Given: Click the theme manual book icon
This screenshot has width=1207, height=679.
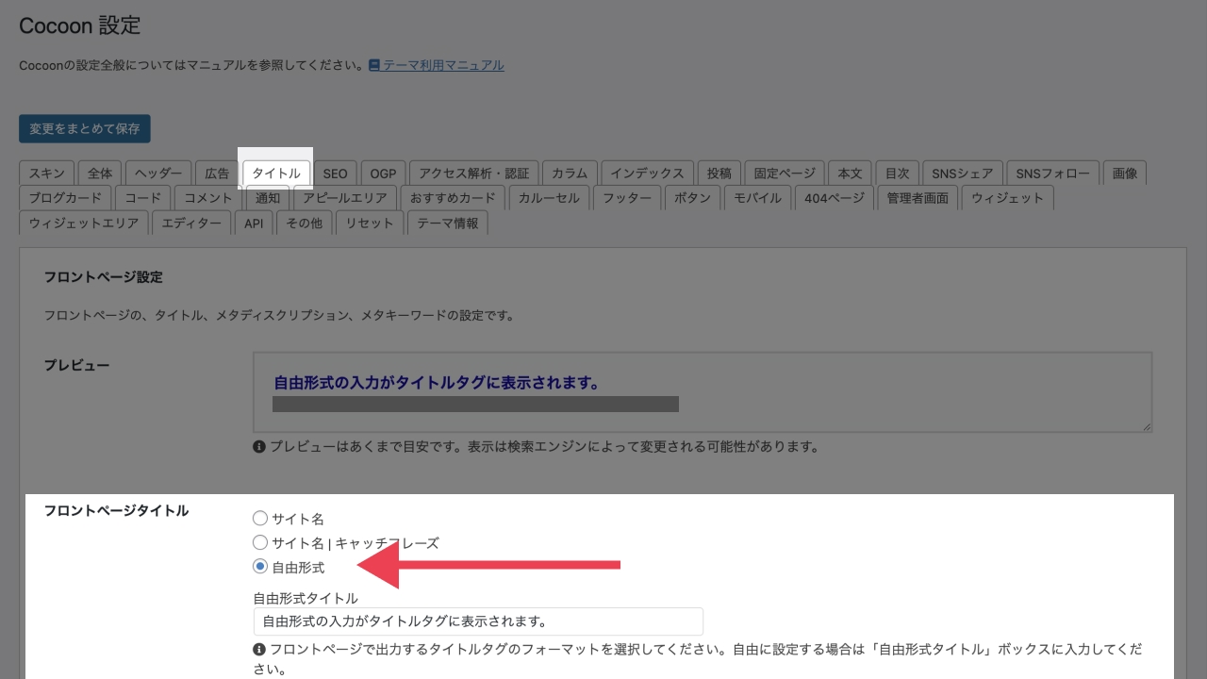Looking at the screenshot, I should pyautogui.click(x=374, y=65).
